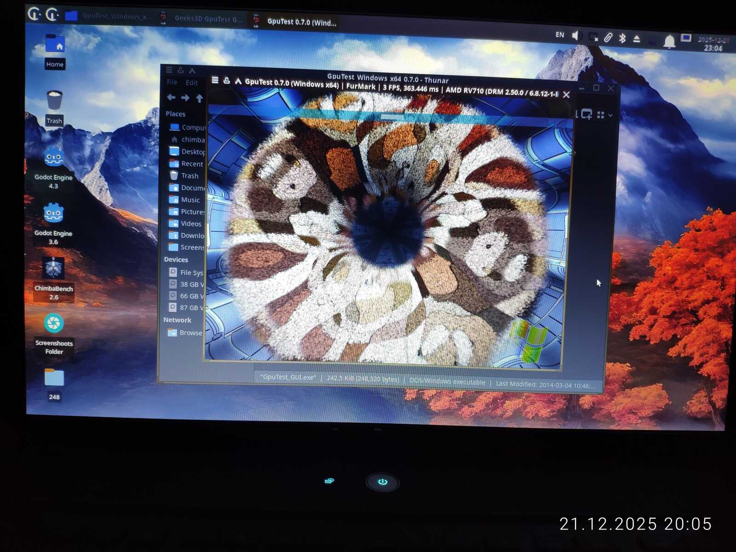Click the pin icon in GpuTest titlebar

[226, 80]
